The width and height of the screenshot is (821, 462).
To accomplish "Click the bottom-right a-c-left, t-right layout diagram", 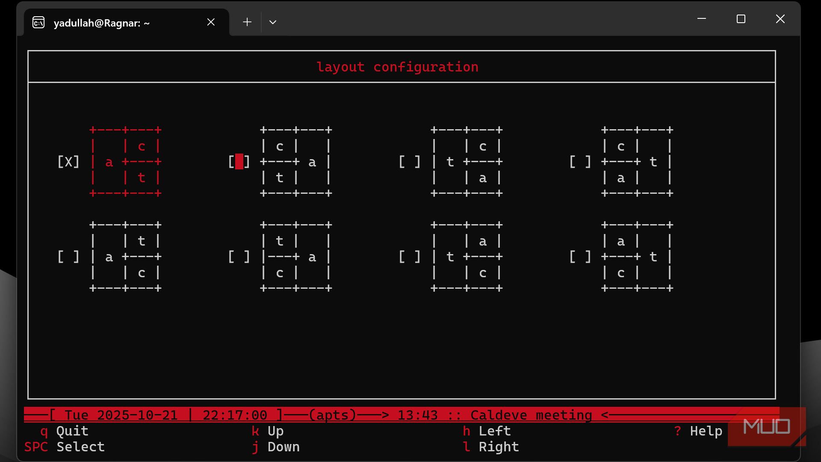I will point(637,256).
